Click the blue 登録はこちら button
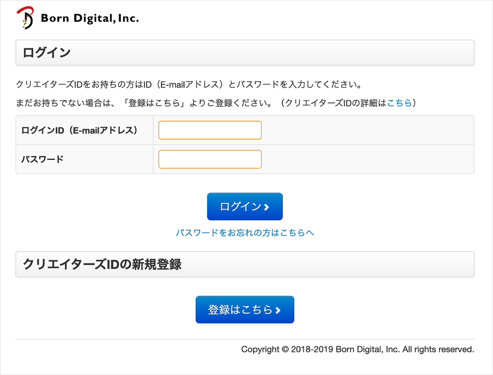493x375 pixels. 245,310
